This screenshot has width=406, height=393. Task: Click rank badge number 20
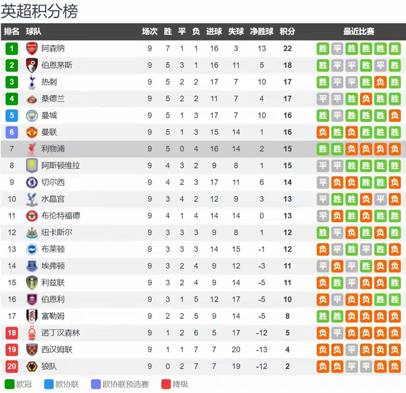(x=12, y=366)
